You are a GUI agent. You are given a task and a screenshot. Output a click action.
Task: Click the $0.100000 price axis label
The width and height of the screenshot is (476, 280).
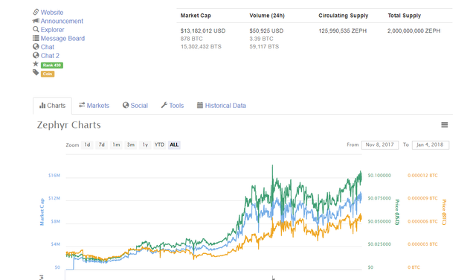click(379, 176)
